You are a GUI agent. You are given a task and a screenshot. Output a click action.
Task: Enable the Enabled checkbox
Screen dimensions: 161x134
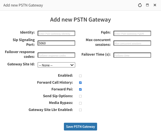(x=80, y=76)
